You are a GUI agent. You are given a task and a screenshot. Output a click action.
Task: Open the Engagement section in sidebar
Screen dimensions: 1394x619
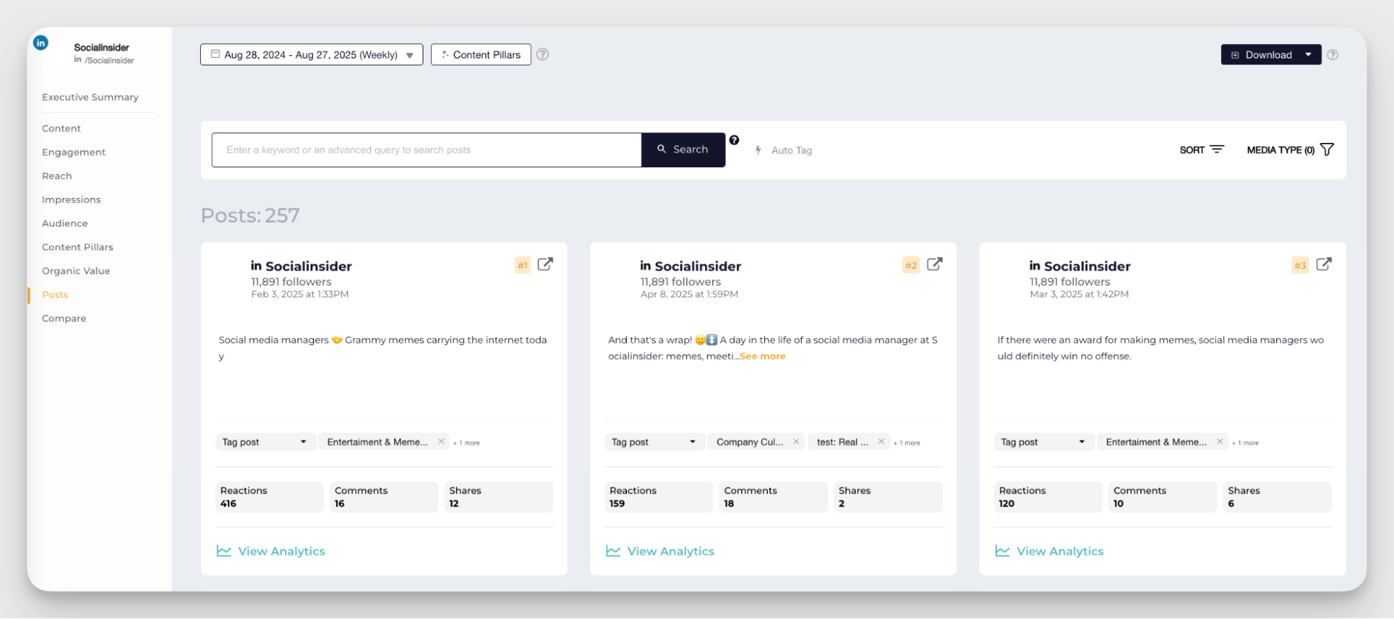73,152
